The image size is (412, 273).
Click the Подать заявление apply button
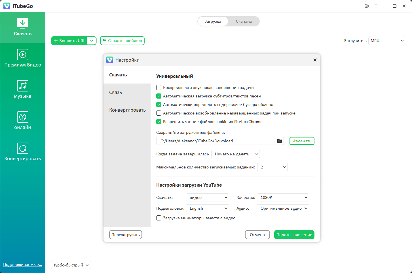click(294, 235)
